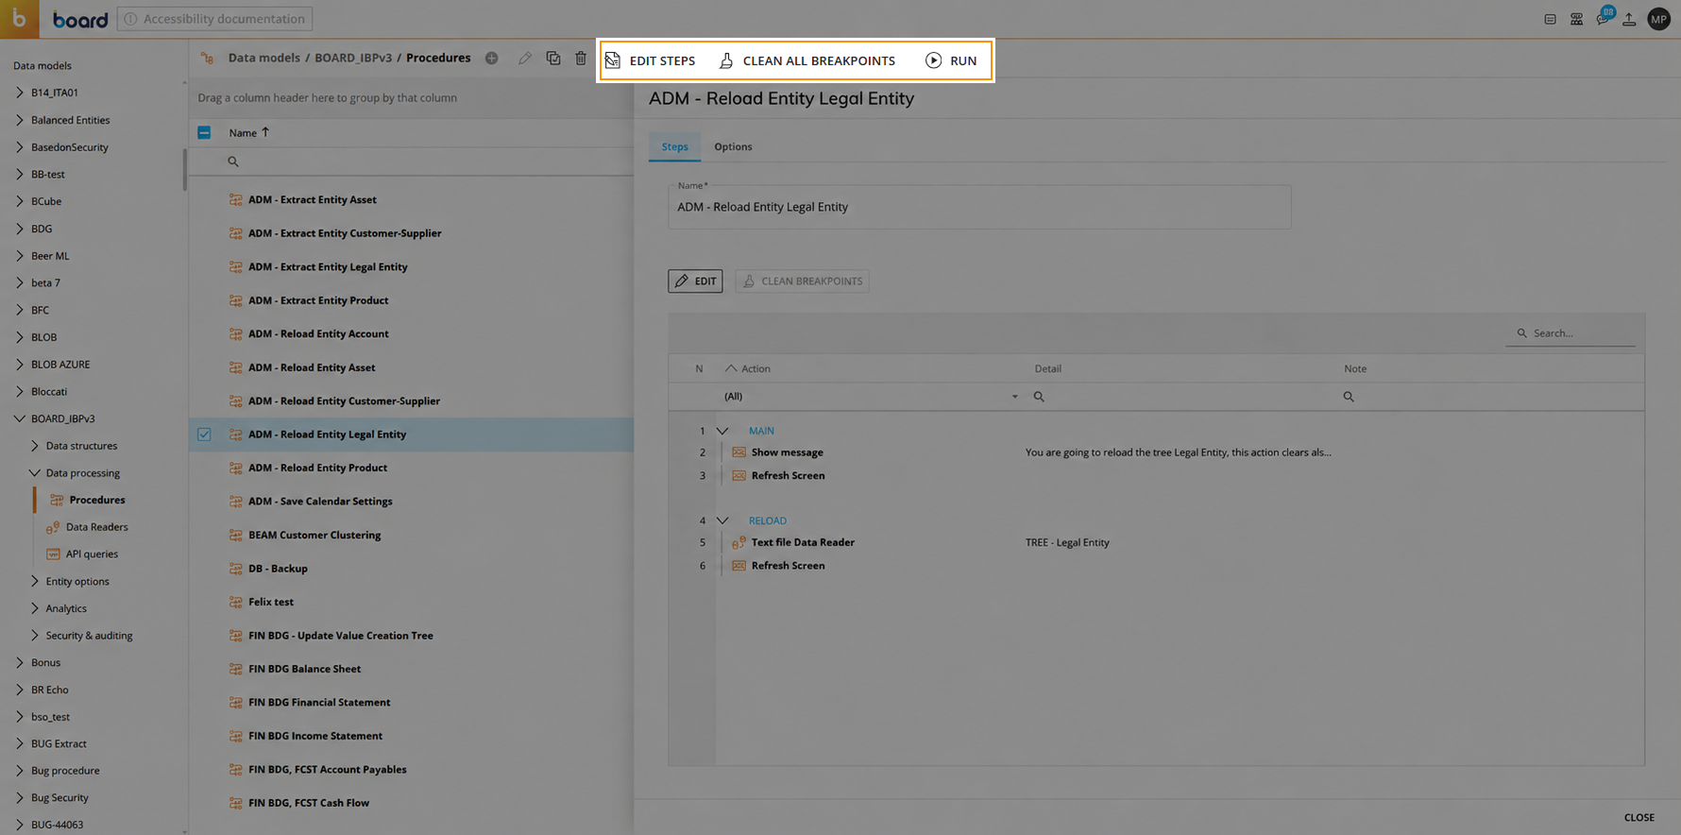This screenshot has height=835, width=1681.
Task: Collapse the MAIN group
Action: point(722,431)
